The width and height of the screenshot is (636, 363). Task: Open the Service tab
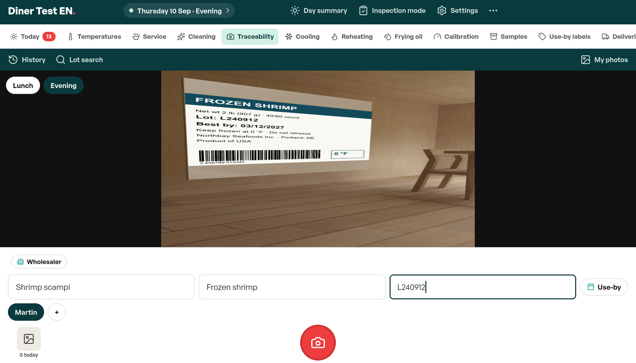pos(149,37)
